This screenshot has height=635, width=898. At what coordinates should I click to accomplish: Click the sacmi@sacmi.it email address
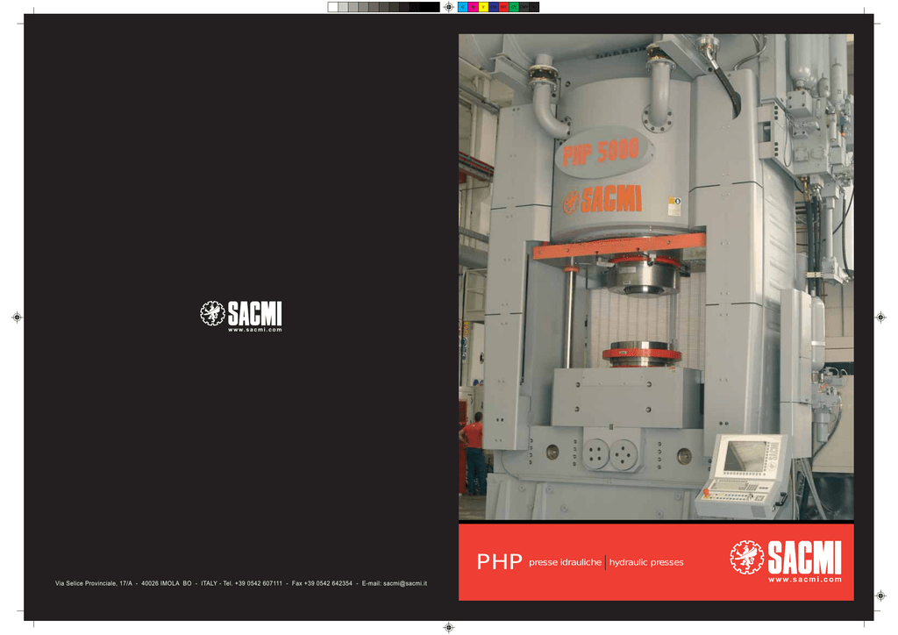point(405,583)
